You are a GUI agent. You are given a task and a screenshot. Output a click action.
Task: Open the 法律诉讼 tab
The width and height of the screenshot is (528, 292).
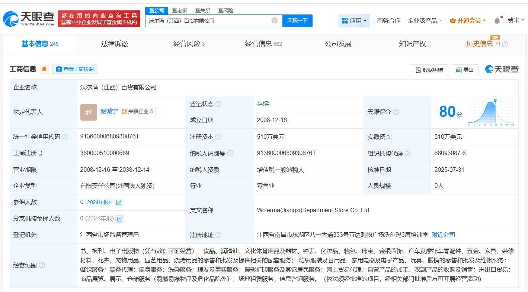[x=115, y=44]
